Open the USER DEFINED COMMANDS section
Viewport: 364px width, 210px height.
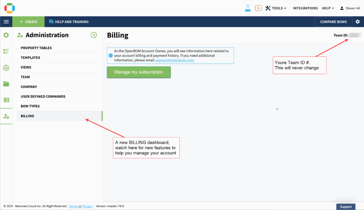click(43, 96)
